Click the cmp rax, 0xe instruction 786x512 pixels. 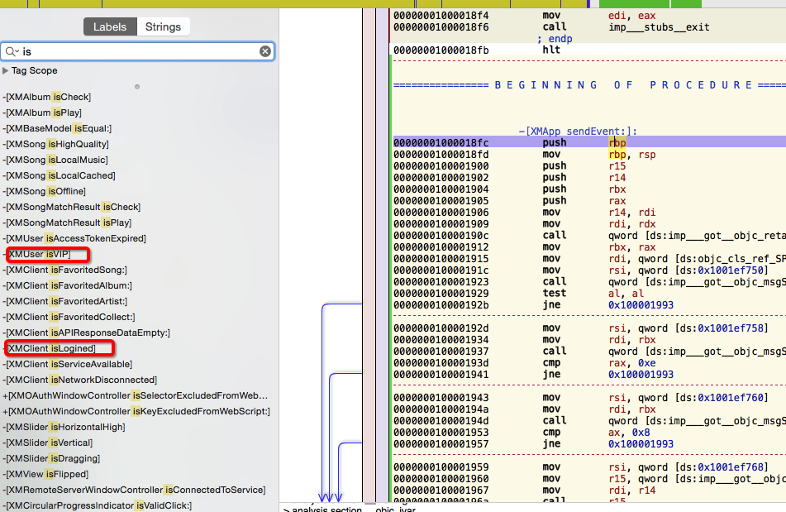pos(599,363)
